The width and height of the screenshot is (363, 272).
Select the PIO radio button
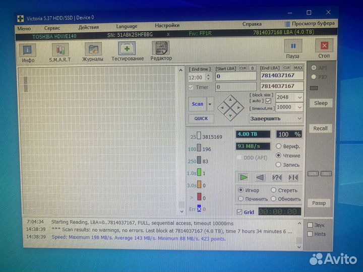pyautogui.click(x=314, y=77)
